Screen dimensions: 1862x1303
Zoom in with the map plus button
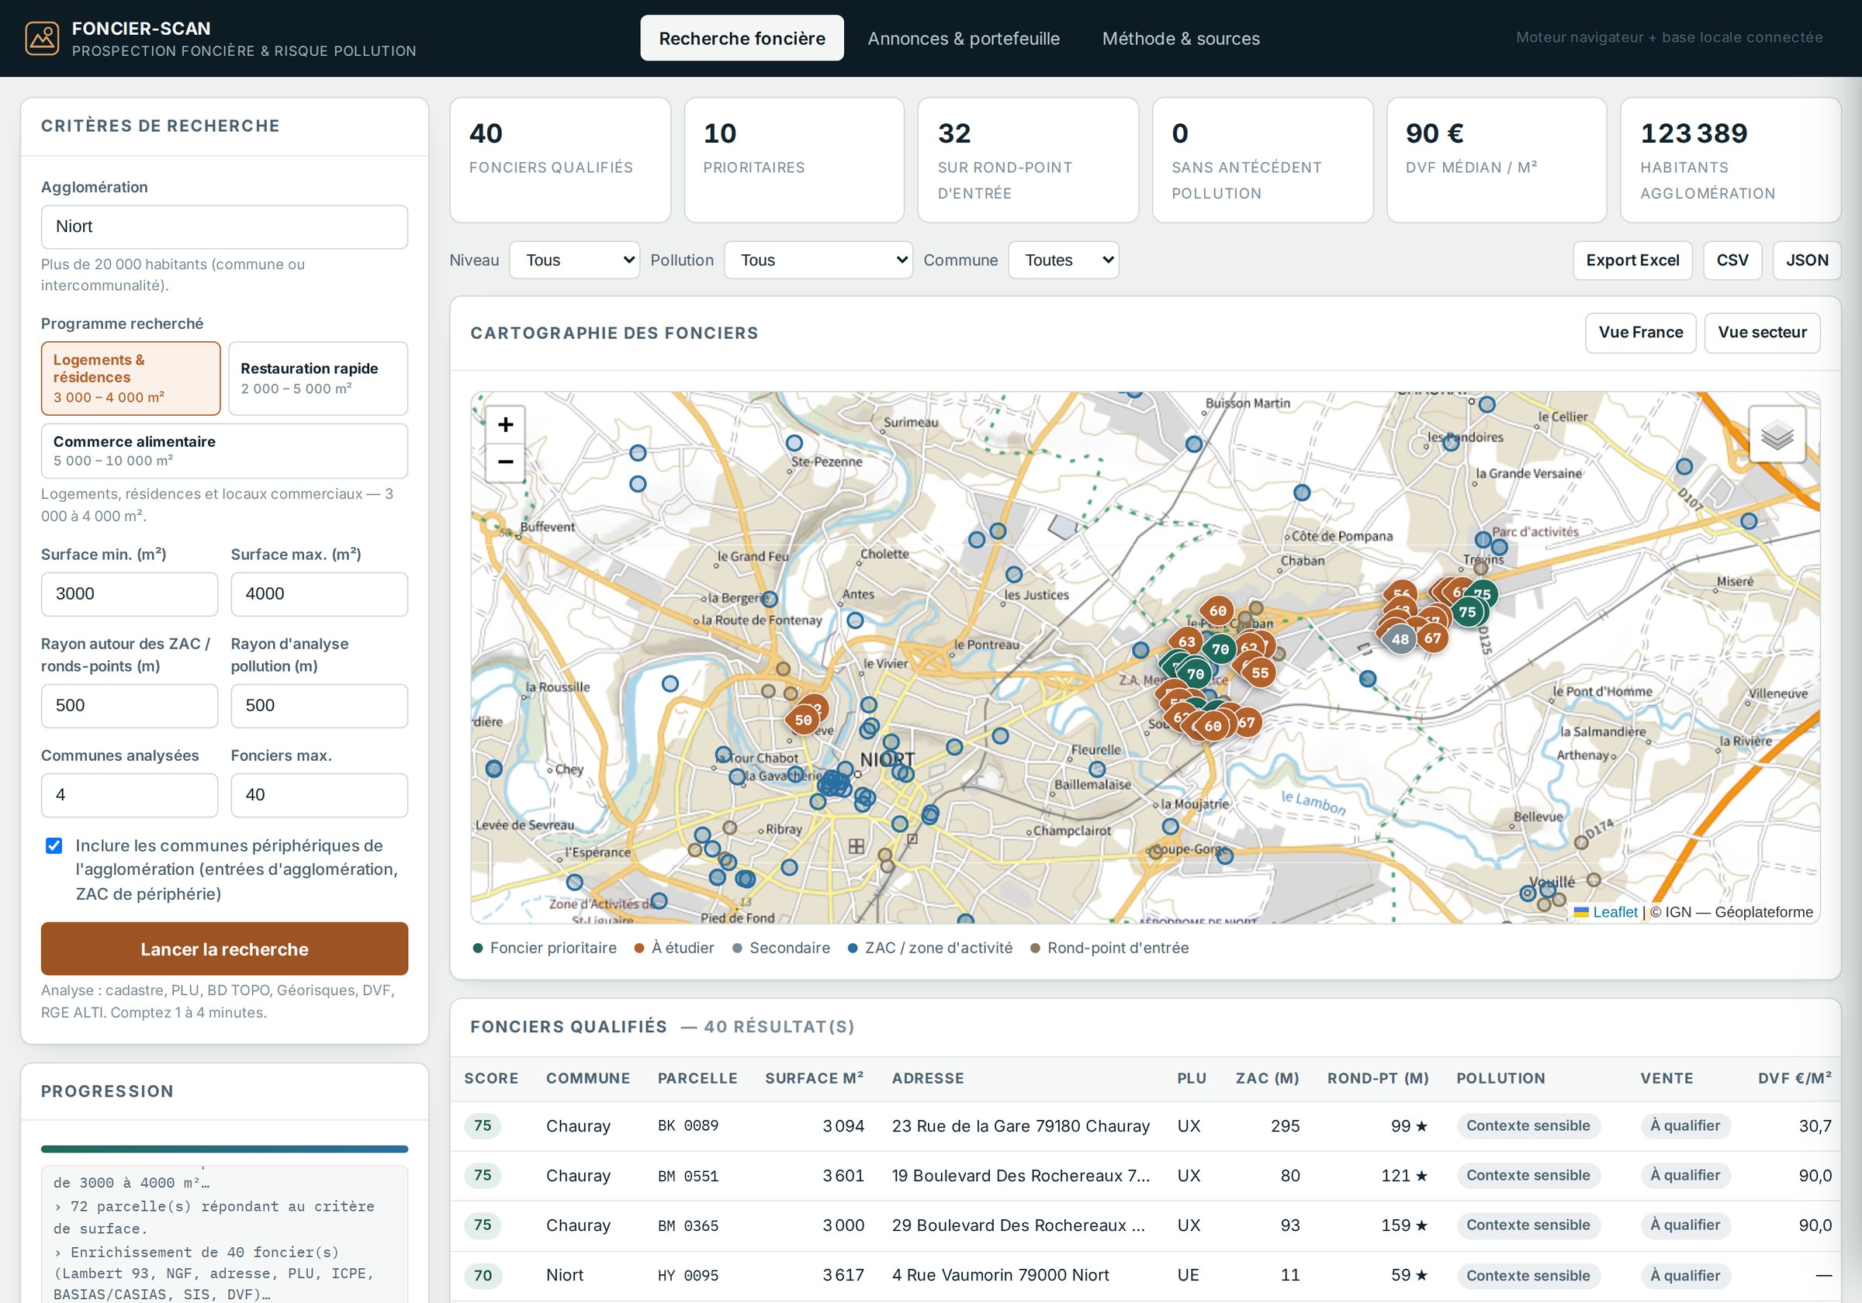[505, 425]
